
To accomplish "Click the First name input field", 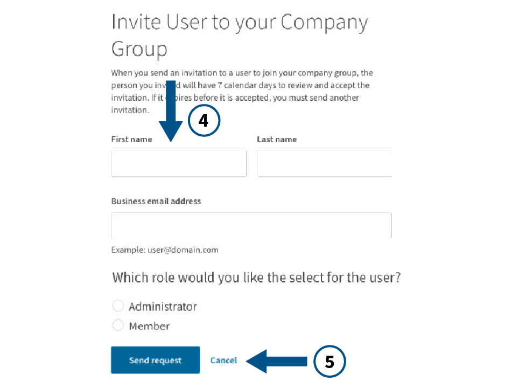I will 179,163.
